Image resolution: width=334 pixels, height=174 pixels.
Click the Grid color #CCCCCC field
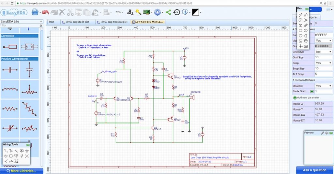click(324, 46)
